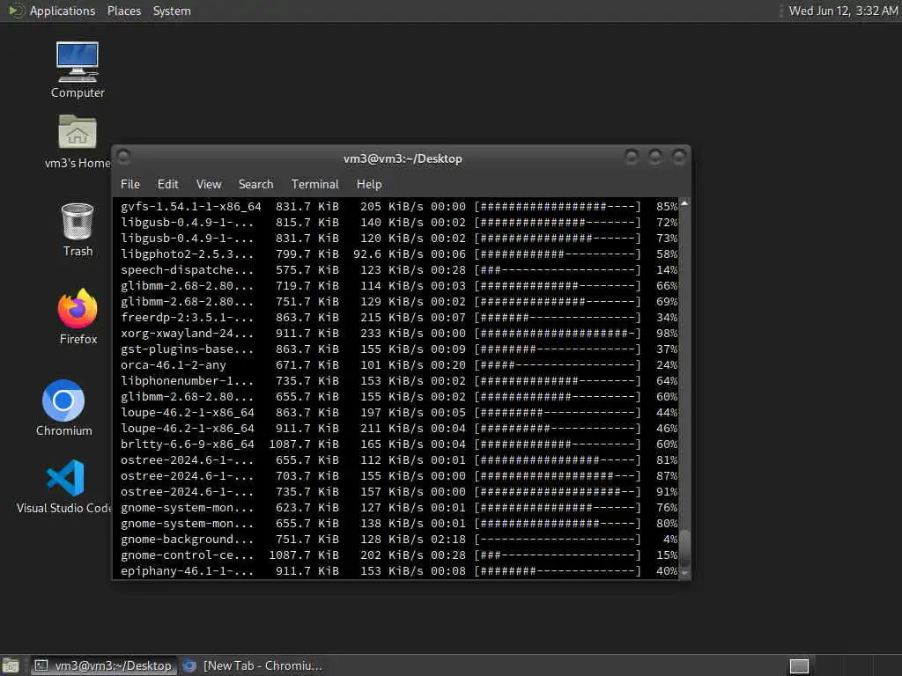Image resolution: width=902 pixels, height=676 pixels.
Task: Click terminal scrollbar up arrow
Action: click(x=684, y=203)
